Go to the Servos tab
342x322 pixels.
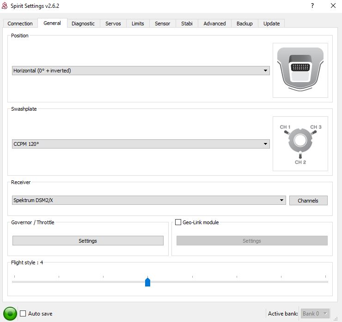point(113,24)
